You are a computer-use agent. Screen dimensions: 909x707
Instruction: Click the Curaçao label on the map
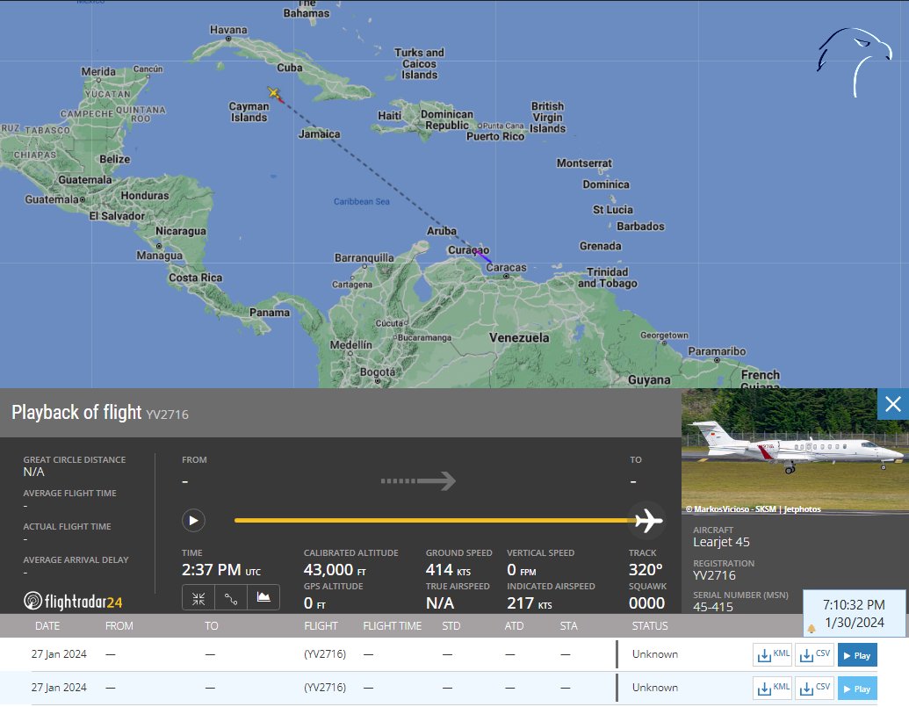coord(468,250)
